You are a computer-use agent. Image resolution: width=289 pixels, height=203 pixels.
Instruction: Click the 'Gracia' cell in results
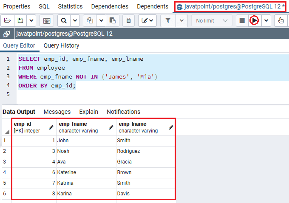(146, 162)
